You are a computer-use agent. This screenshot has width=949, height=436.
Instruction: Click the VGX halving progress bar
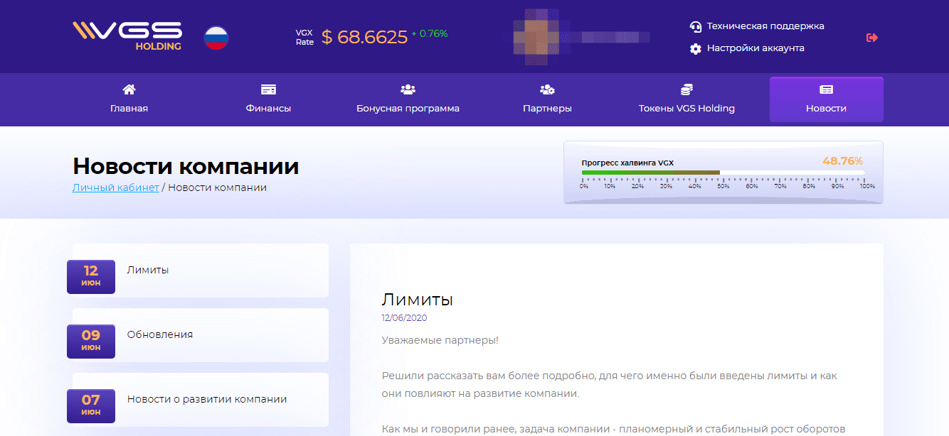point(723,173)
